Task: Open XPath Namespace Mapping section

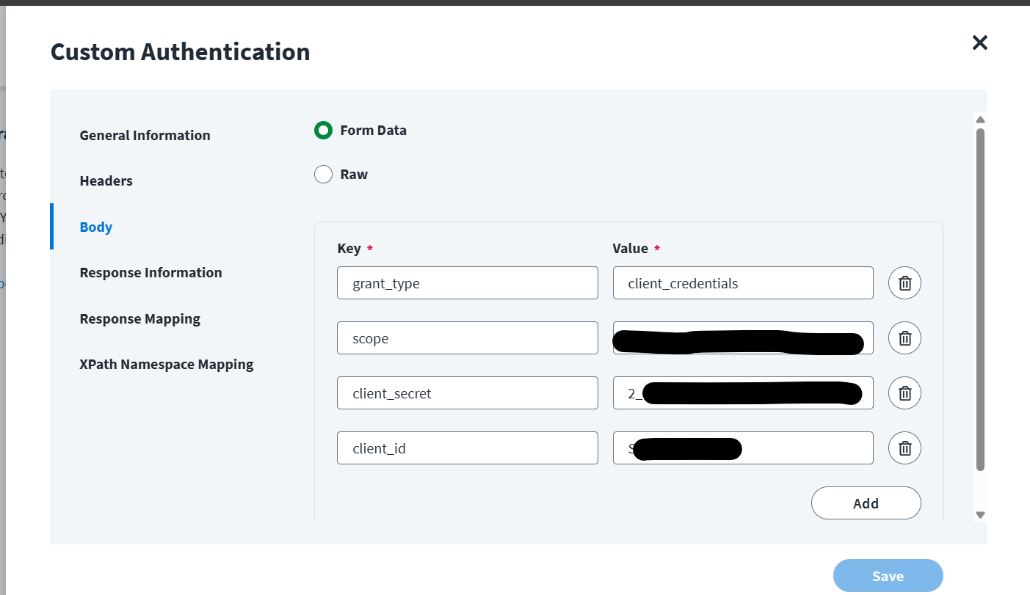Action: click(x=167, y=364)
